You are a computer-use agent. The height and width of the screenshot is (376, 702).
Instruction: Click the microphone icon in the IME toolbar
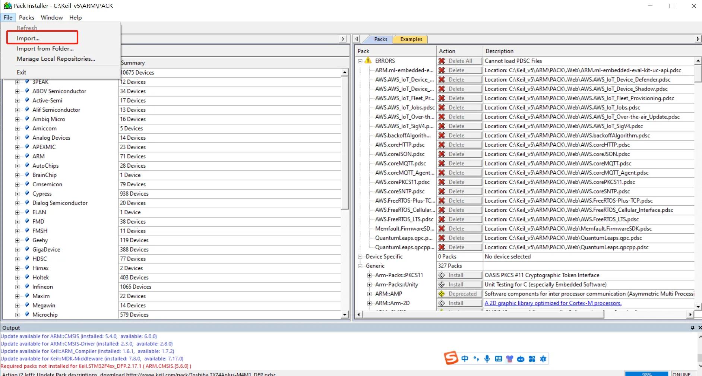[487, 358]
